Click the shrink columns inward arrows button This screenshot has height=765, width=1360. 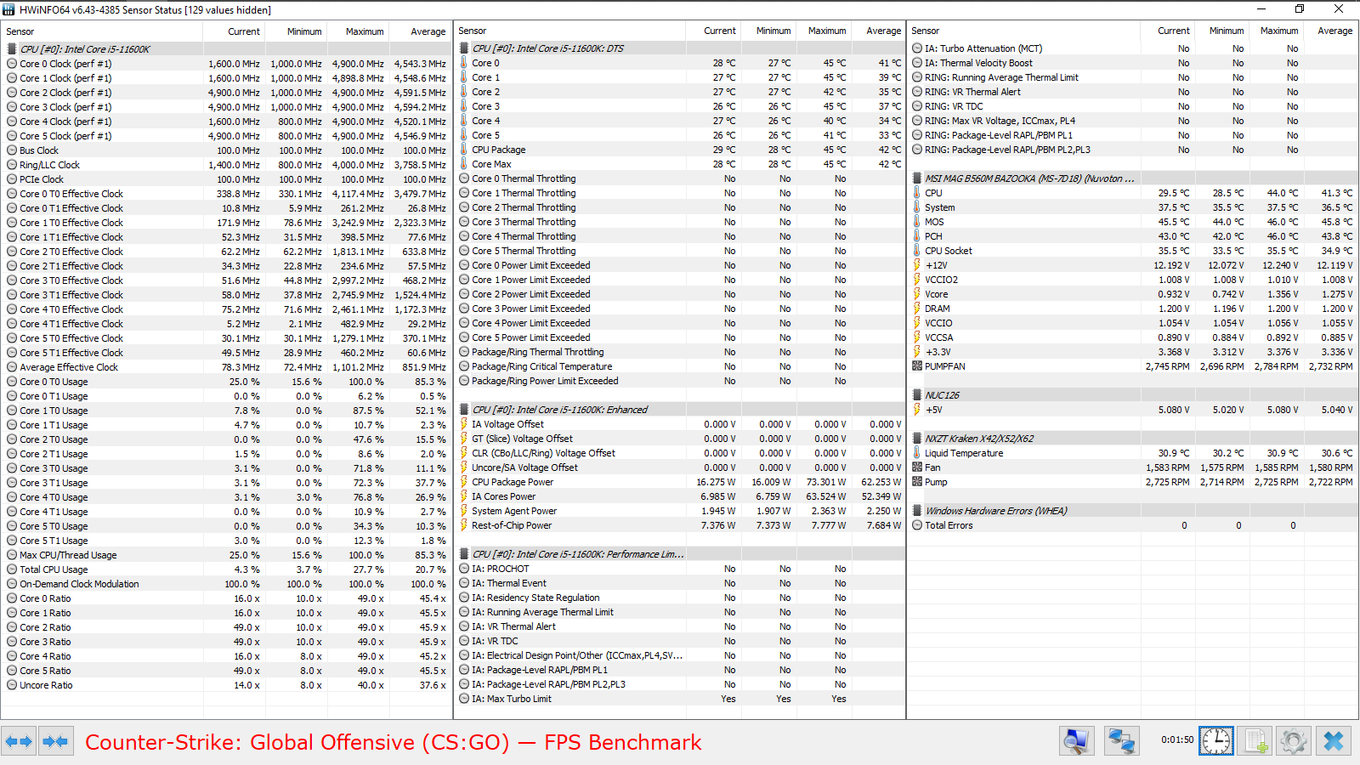pos(55,741)
